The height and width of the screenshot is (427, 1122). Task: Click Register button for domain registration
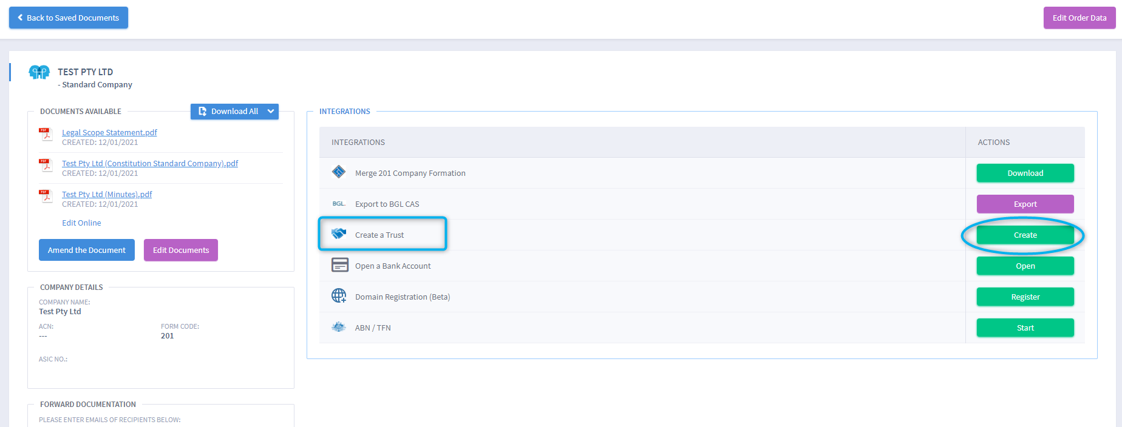pyautogui.click(x=1025, y=297)
